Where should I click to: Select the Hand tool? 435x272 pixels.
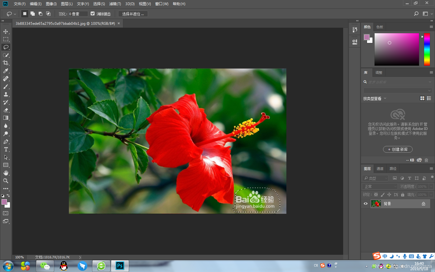point(6,173)
